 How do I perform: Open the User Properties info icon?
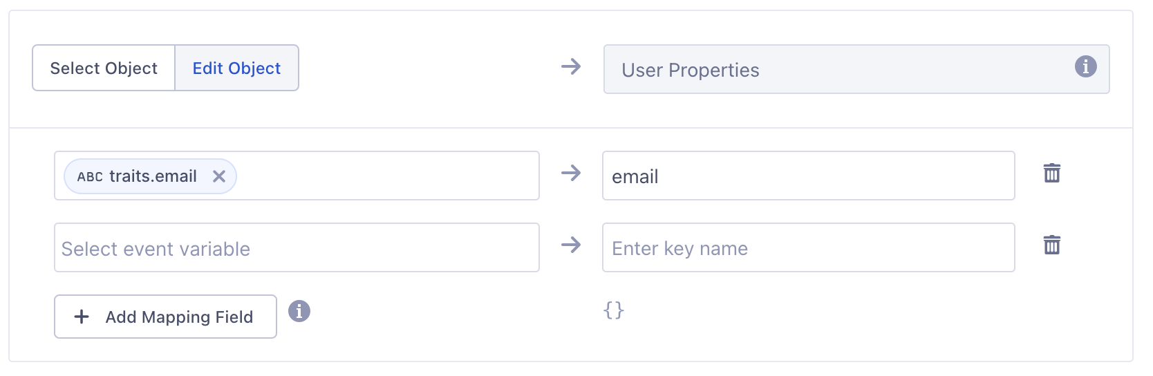click(x=1085, y=67)
